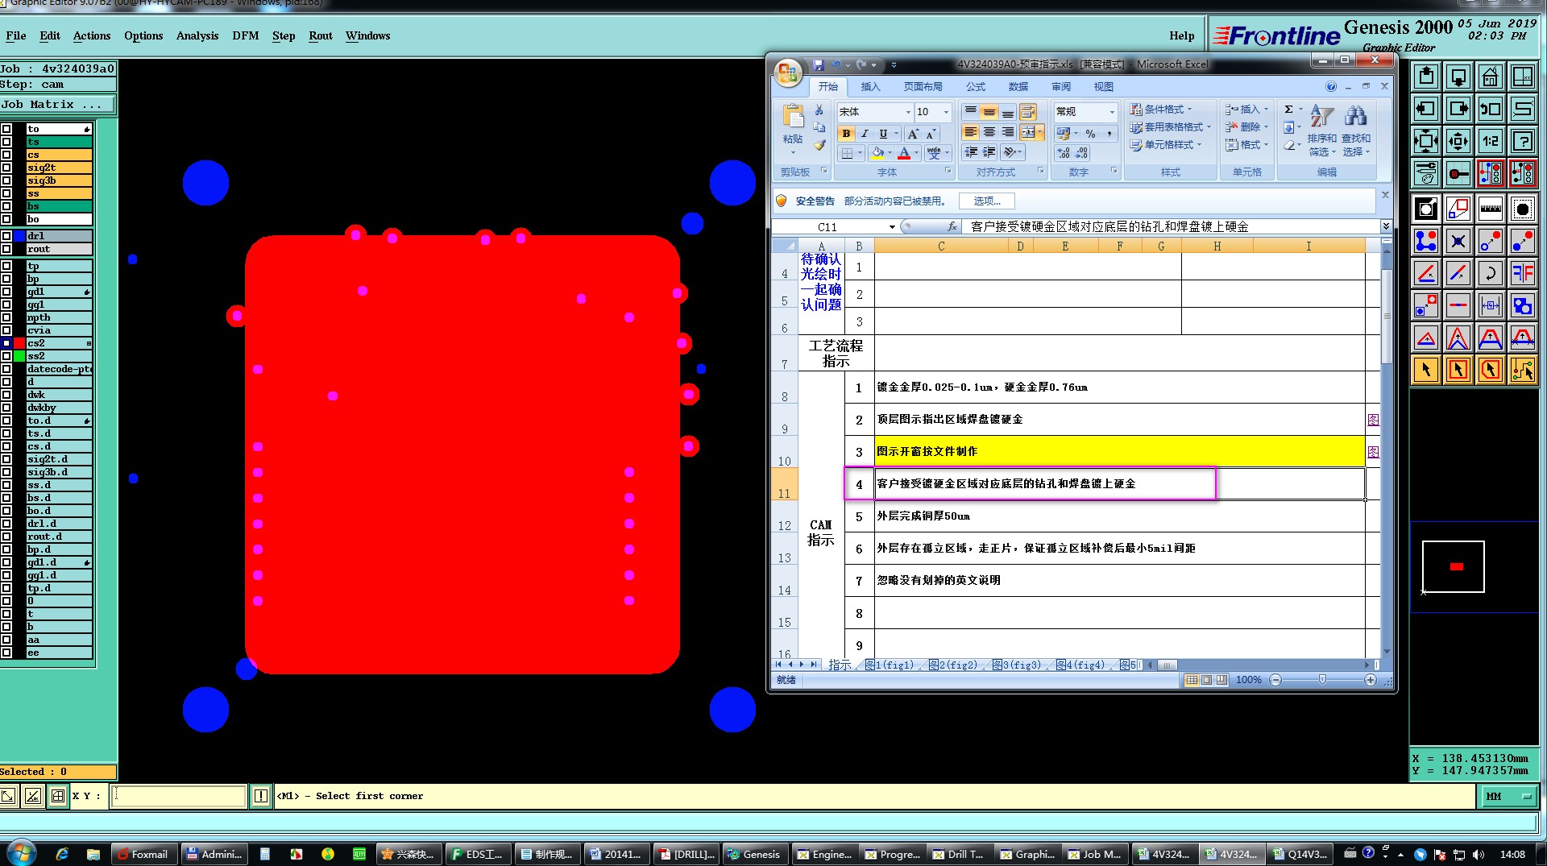Toggle visibility checkbox of layer gd1
Viewport: 1547px width, 866px height.
(x=6, y=292)
